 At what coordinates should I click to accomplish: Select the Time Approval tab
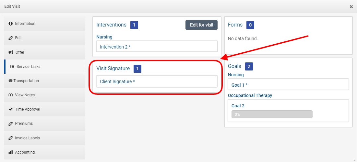click(44, 109)
